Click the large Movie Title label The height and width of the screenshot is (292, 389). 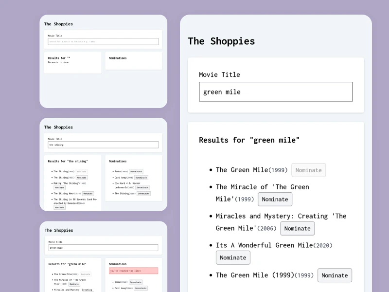[219, 74]
